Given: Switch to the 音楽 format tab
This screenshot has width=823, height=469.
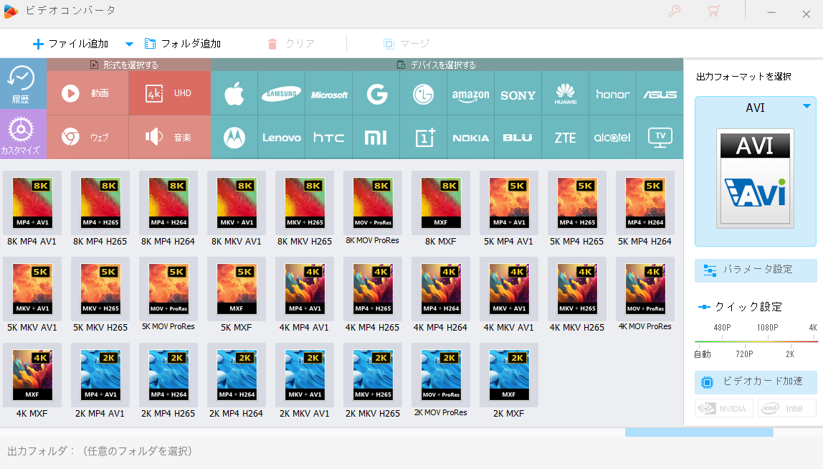Looking at the screenshot, I should (169, 138).
